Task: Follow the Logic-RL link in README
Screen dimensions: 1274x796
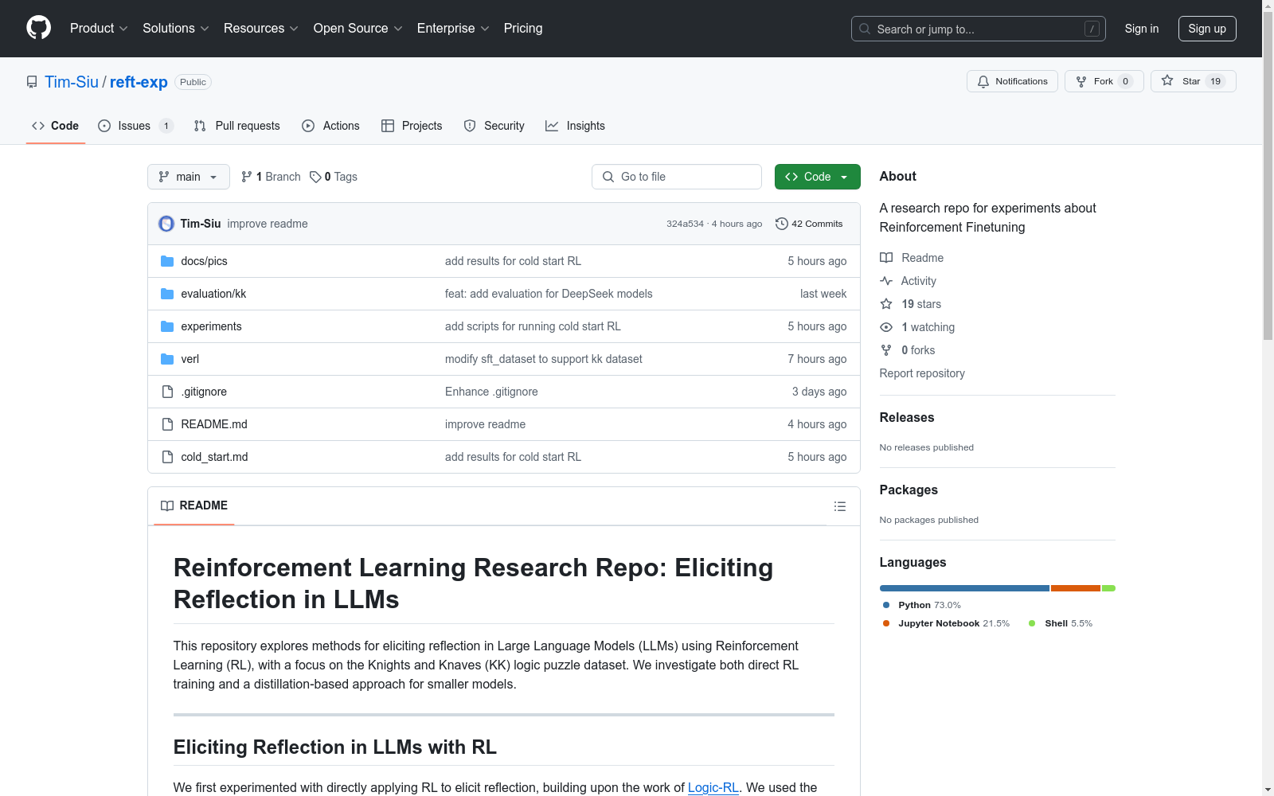Action: (713, 787)
